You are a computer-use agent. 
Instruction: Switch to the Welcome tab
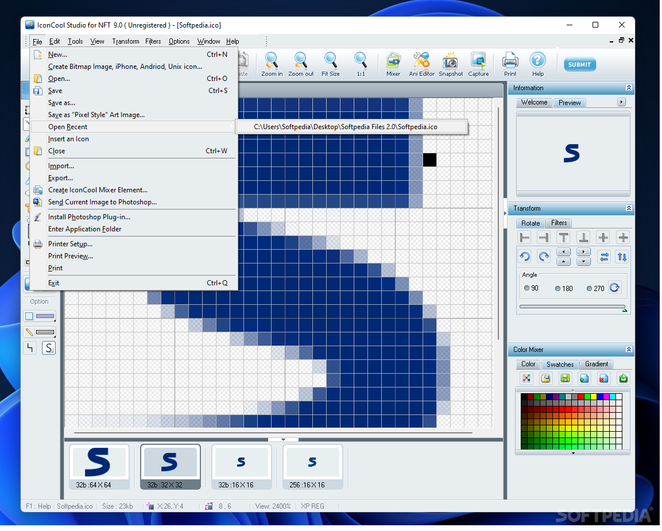click(535, 103)
